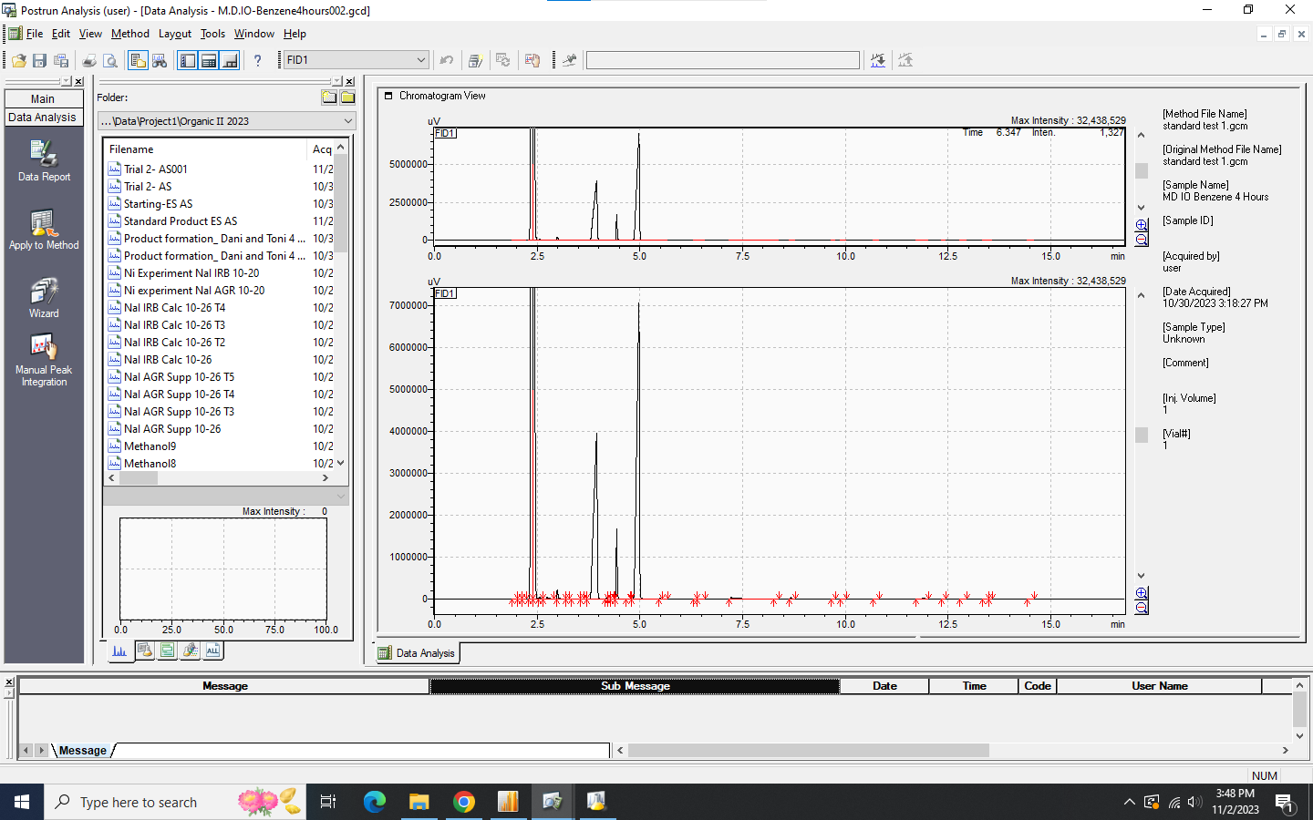Click the Data Analysis sidebar button
1313x820 pixels.
(43, 118)
